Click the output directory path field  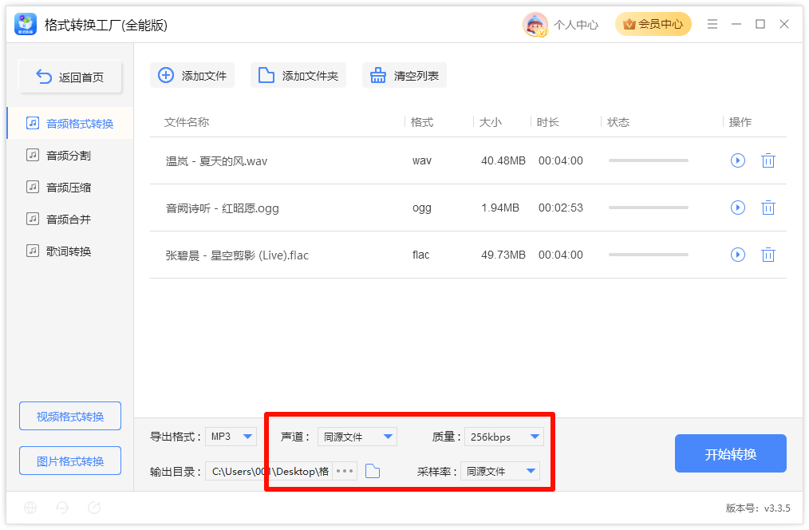coord(269,471)
